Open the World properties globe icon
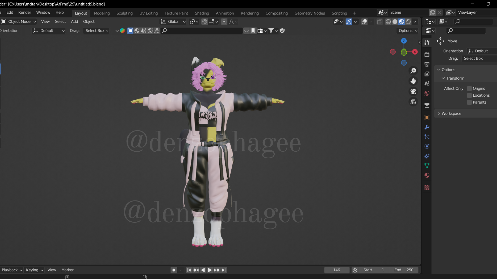 427,93
